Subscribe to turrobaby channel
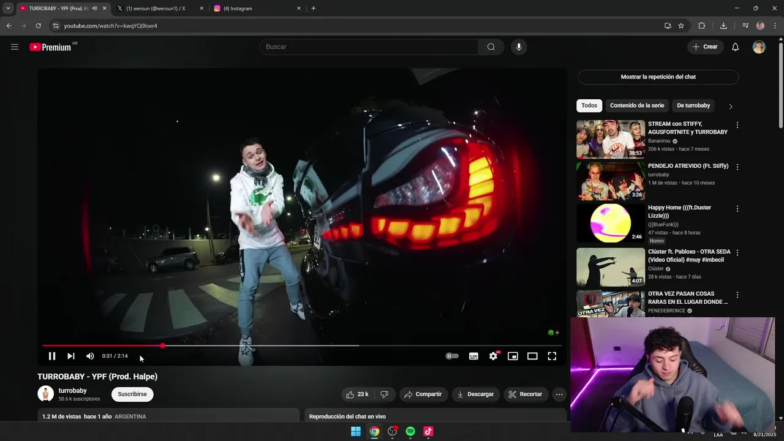 coord(132,394)
